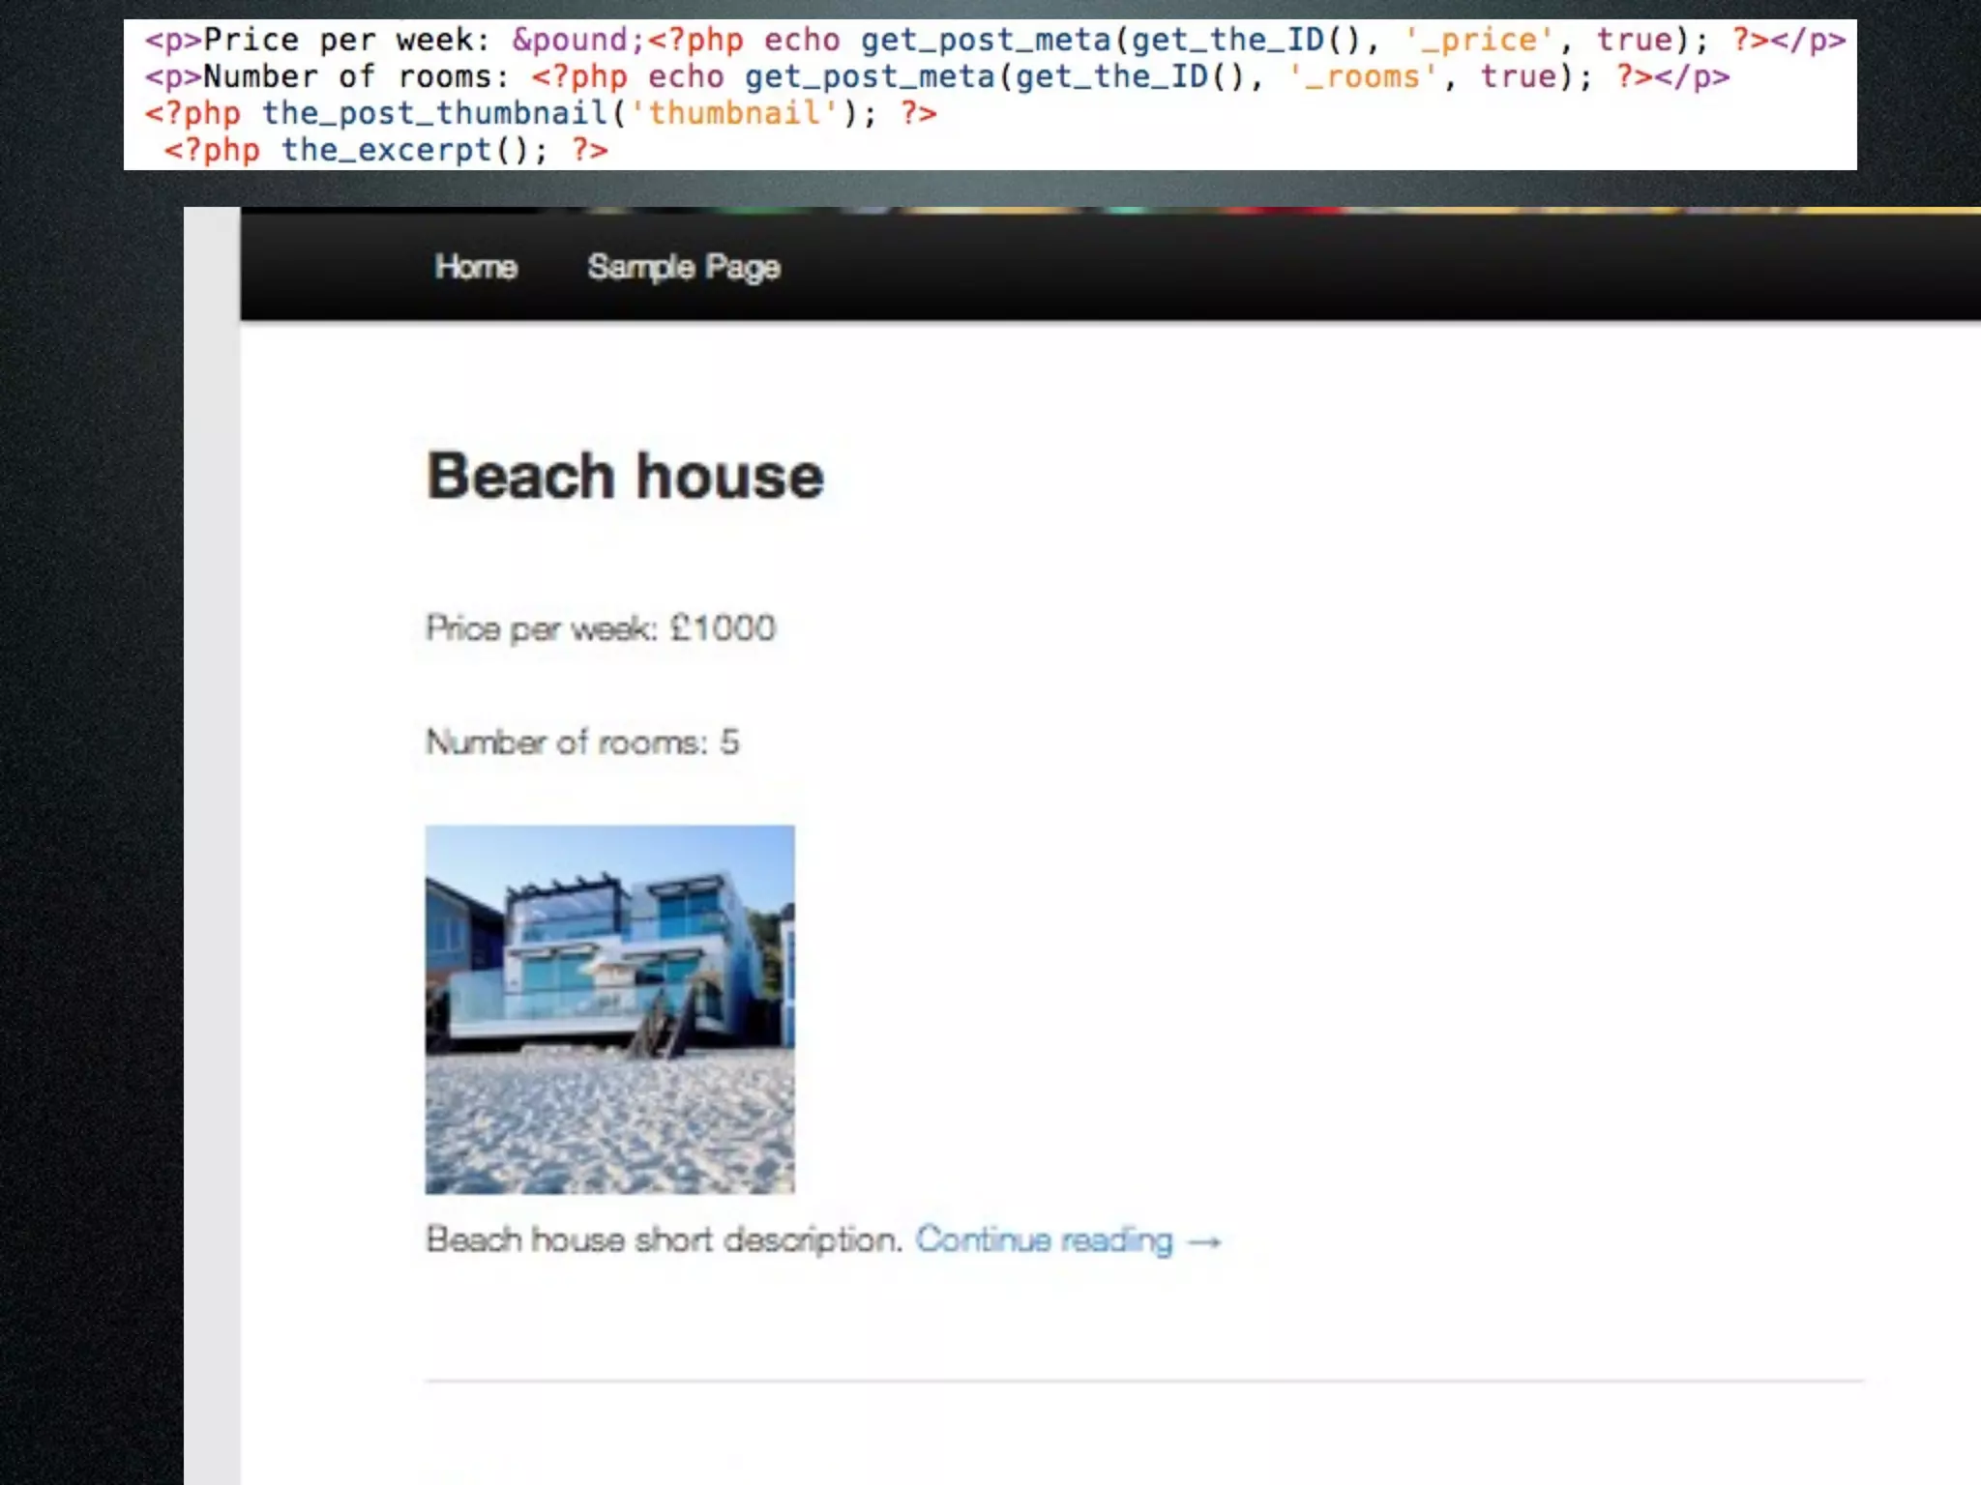Follow the Continue reading link

[x=1044, y=1239]
